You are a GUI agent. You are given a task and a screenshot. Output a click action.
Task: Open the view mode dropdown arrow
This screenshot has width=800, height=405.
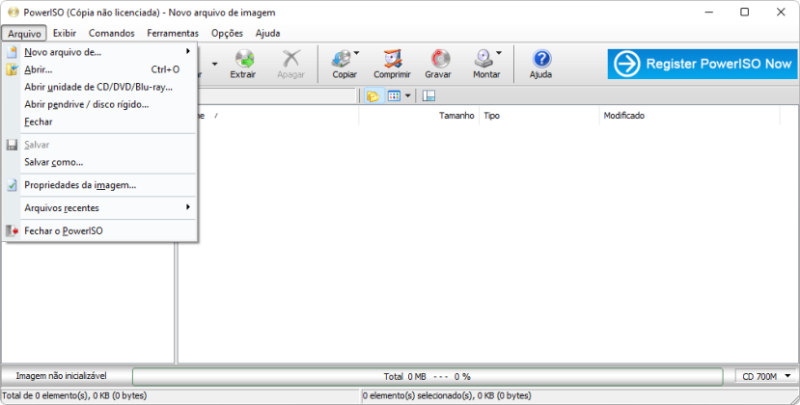pos(407,95)
